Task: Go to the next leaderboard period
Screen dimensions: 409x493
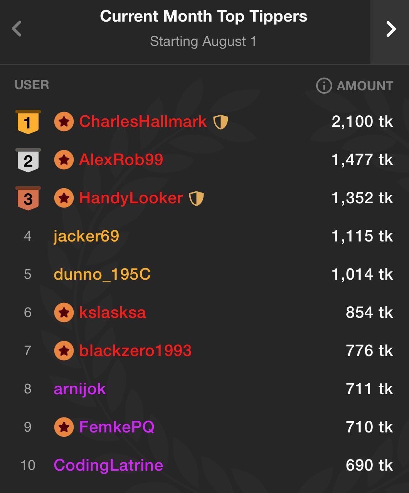Action: [391, 29]
